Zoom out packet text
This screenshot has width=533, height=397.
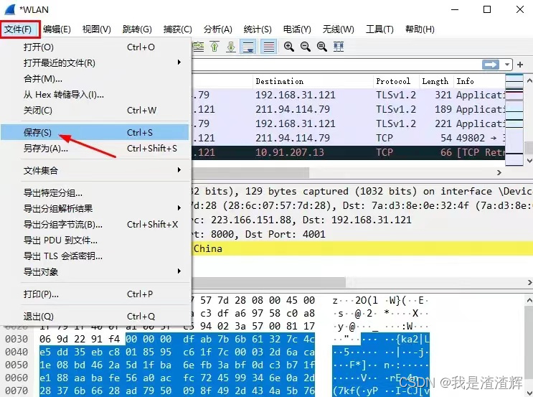[x=306, y=47]
